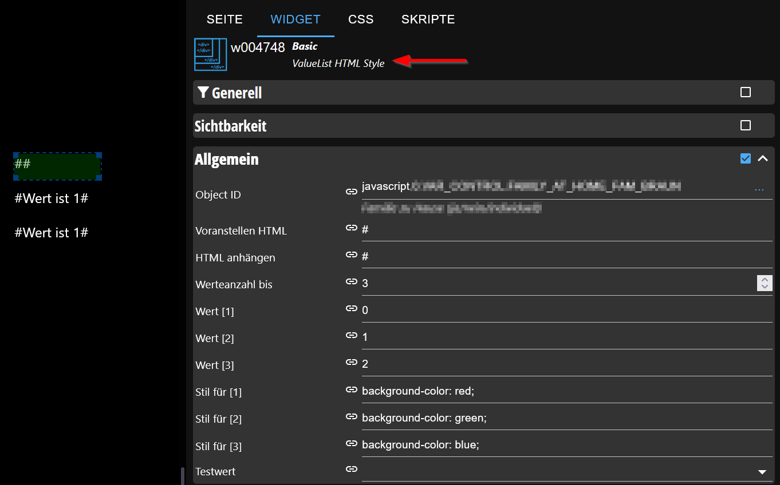
Task: Open the Testwert dropdown
Action: [x=762, y=472]
